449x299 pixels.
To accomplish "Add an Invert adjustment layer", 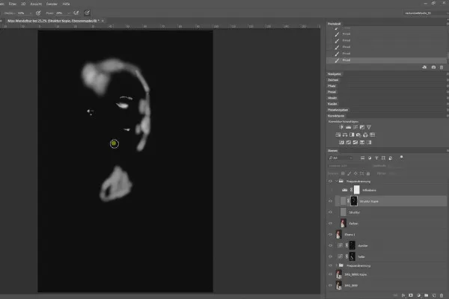I will 341,142.
